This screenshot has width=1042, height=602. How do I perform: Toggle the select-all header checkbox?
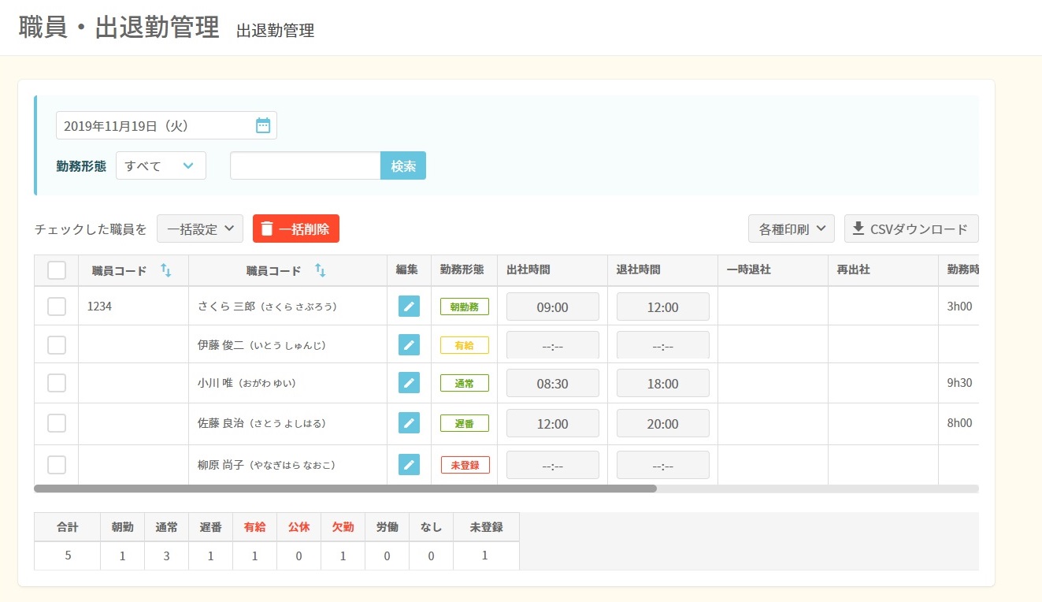[x=57, y=270]
